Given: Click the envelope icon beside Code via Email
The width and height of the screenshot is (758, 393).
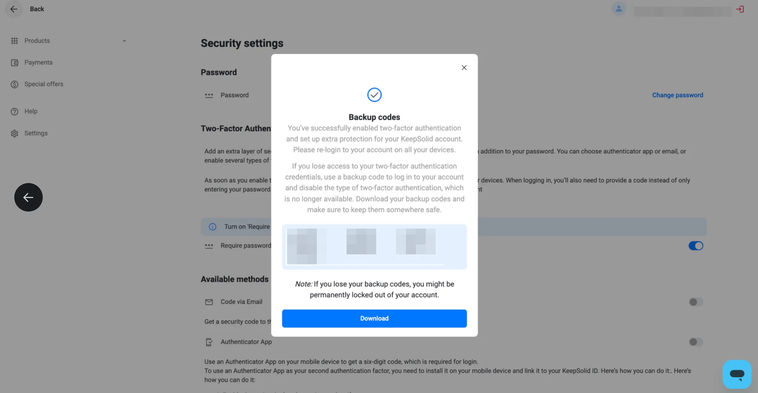Looking at the screenshot, I should (x=209, y=302).
